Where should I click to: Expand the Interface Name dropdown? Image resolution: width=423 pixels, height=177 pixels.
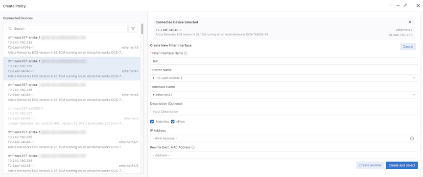284,95
